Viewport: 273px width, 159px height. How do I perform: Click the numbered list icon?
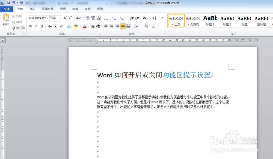click(114, 18)
